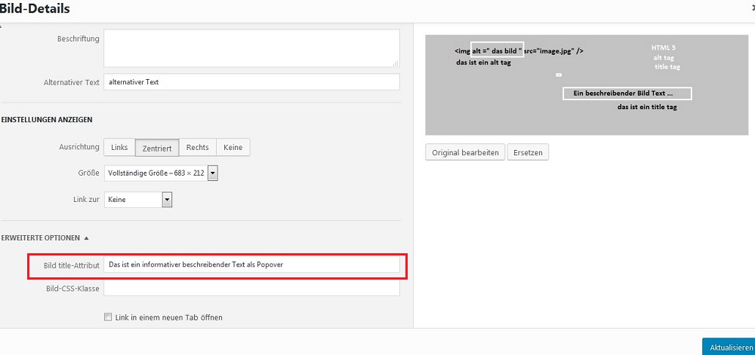This screenshot has width=755, height=355.
Task: Select Rechts alignment option
Action: pyautogui.click(x=198, y=148)
